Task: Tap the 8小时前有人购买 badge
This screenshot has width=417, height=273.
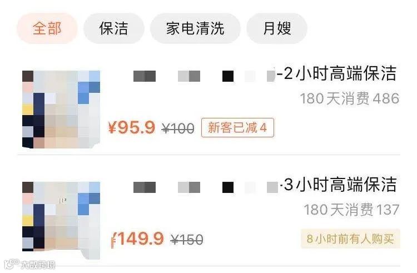Action: point(350,239)
